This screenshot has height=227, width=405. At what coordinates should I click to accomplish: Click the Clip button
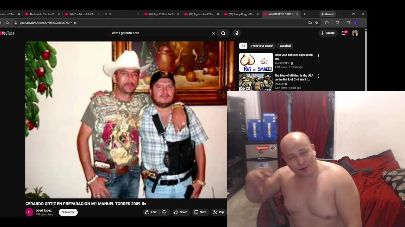point(218,212)
